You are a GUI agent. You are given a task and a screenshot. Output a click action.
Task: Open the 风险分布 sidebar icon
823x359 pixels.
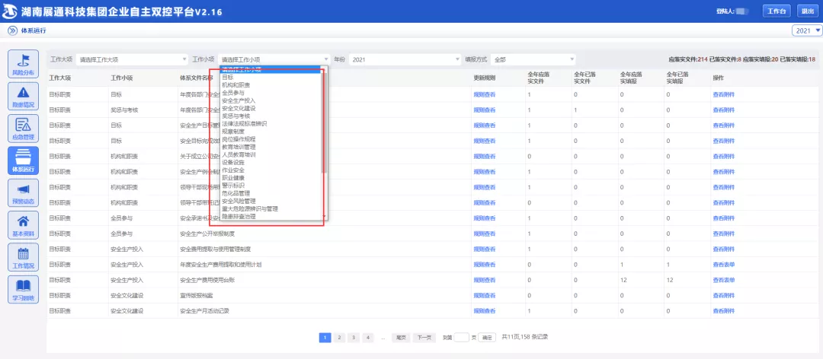[24, 65]
